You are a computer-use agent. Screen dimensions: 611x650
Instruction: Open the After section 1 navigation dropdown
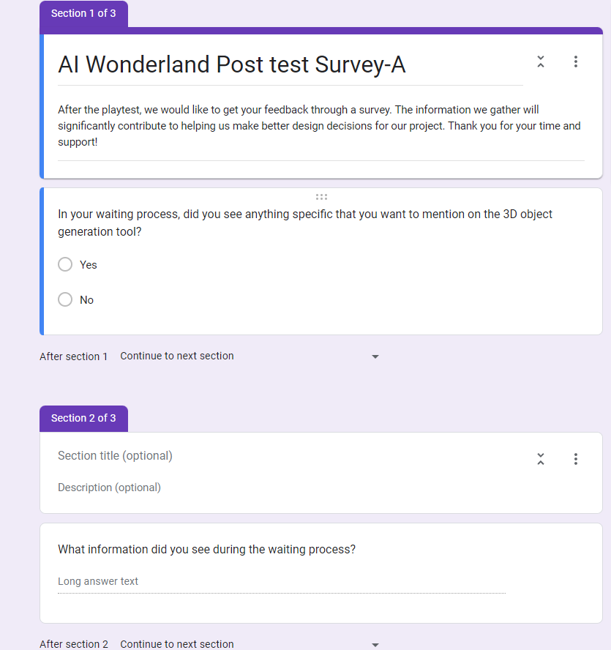pyautogui.click(x=249, y=356)
